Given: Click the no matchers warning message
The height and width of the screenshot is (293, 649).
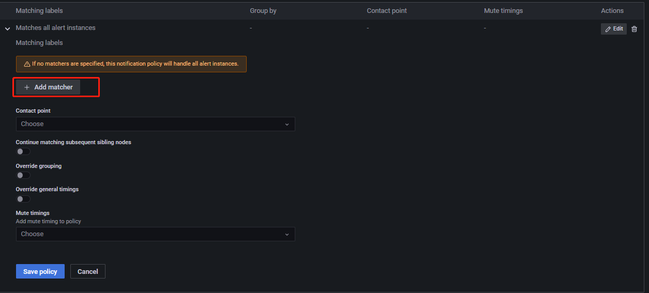Looking at the screenshot, I should coord(135,64).
